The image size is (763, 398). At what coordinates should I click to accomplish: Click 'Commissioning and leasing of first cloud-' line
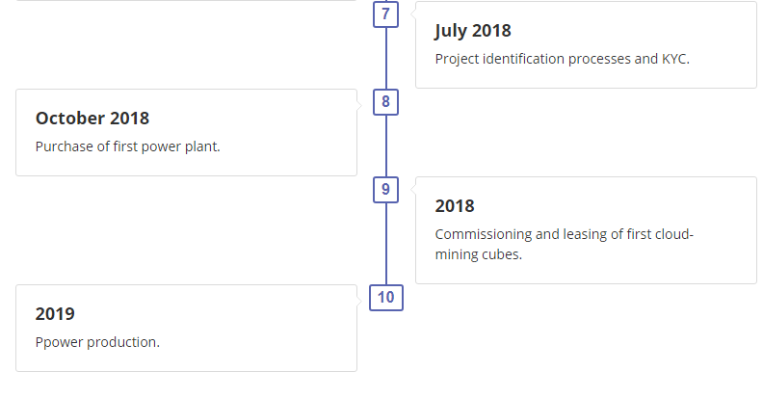tap(564, 234)
